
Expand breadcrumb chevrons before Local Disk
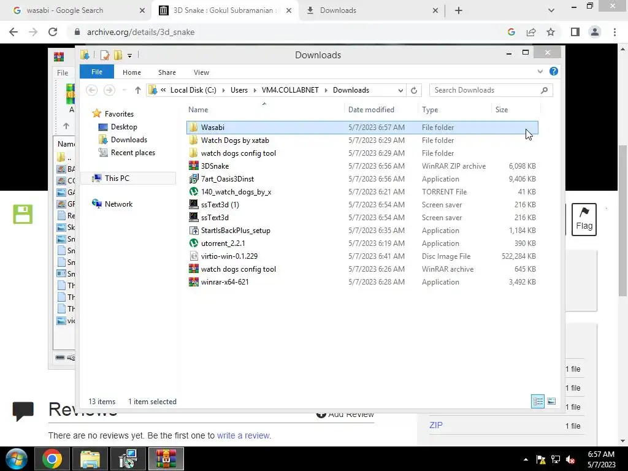point(163,90)
